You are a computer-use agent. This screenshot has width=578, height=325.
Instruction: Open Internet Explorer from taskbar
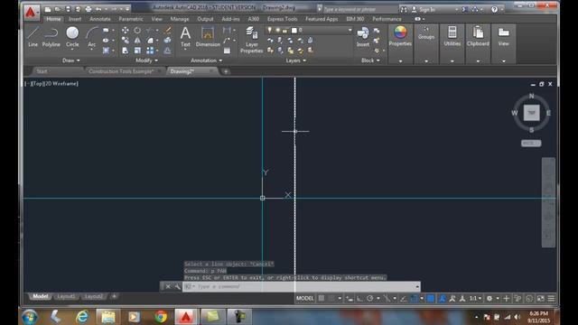pyautogui.click(x=82, y=317)
